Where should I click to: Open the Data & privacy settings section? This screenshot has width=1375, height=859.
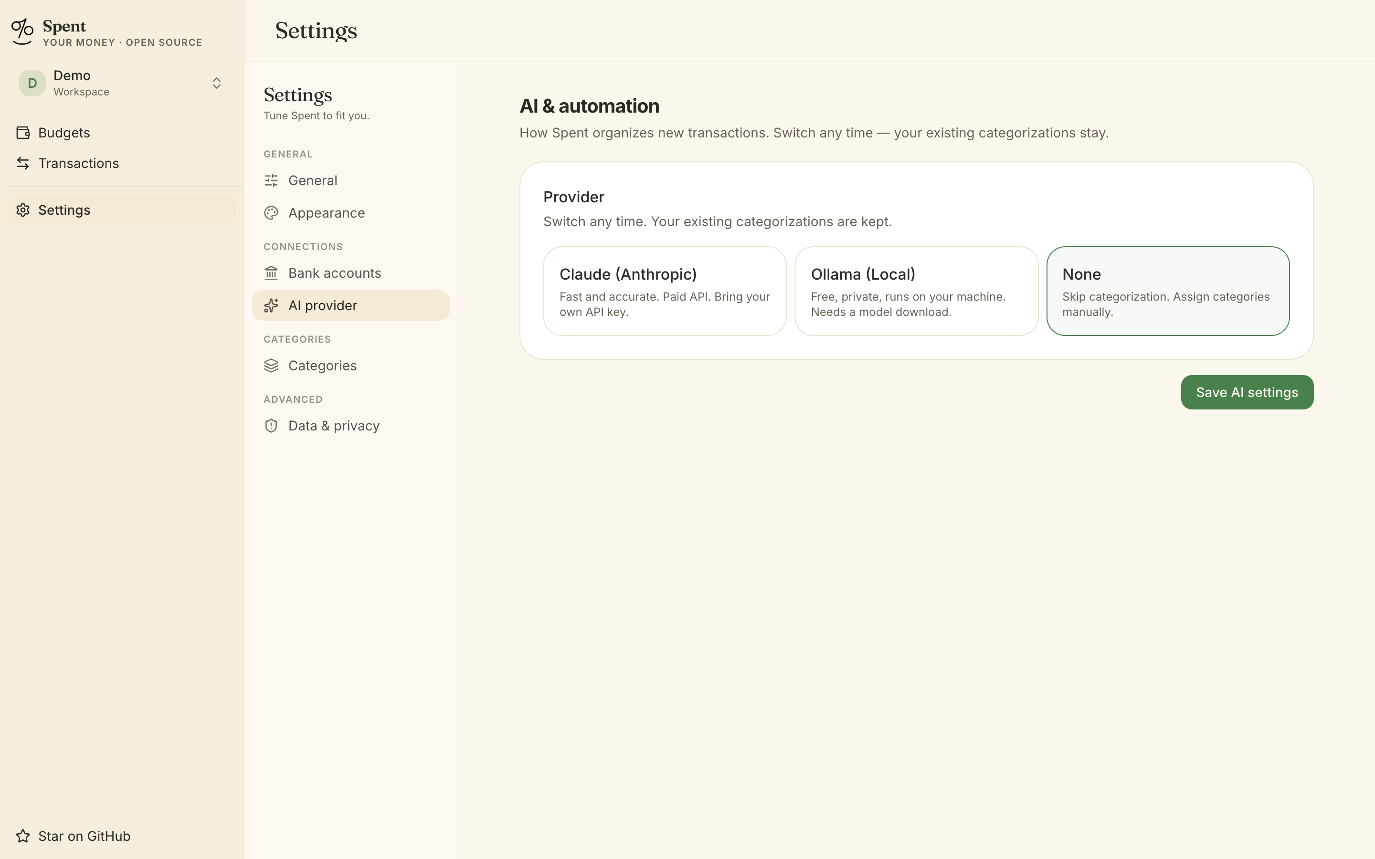click(350, 426)
